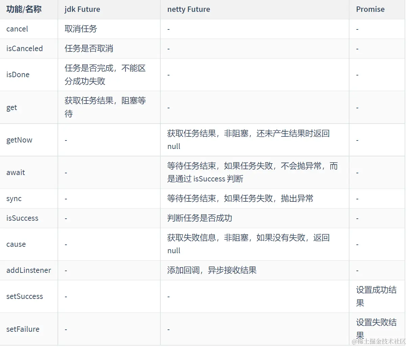
Task: Select the setFailure row name
Action: point(23,329)
